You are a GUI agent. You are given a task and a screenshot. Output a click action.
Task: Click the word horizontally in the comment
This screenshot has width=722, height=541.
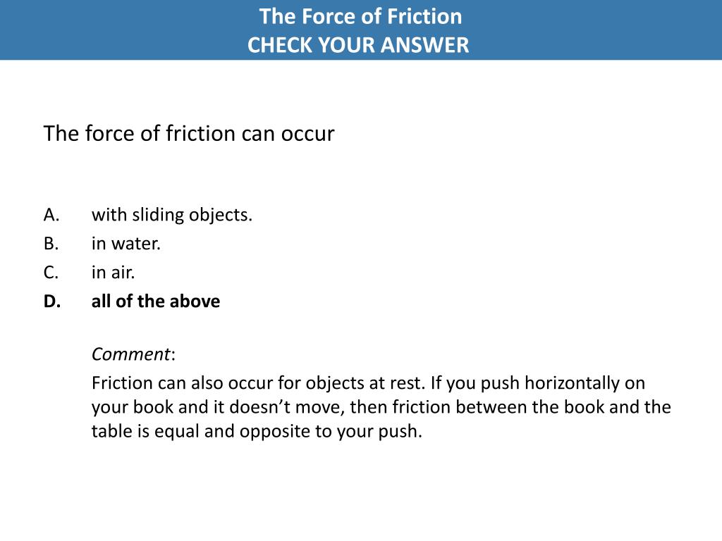pos(573,383)
